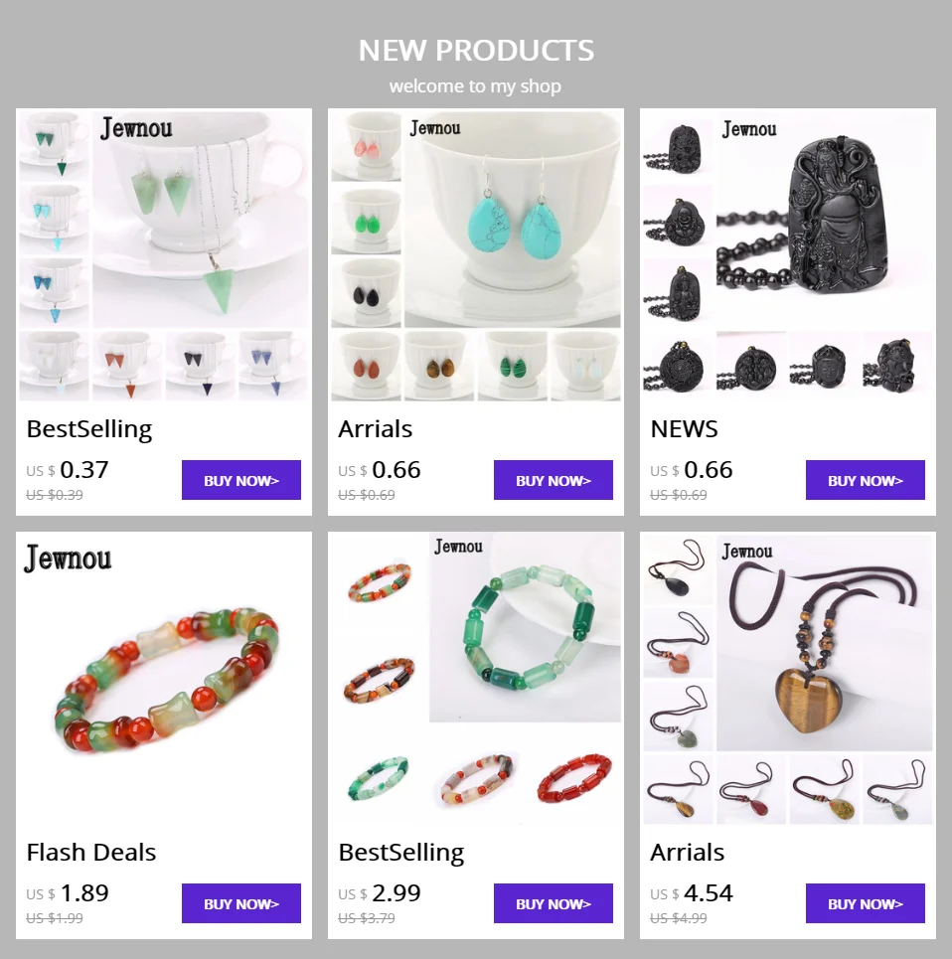Viewport: 952px width, 959px height.
Task: Select the black teardrop earrings thumbnail
Action: tap(366, 292)
